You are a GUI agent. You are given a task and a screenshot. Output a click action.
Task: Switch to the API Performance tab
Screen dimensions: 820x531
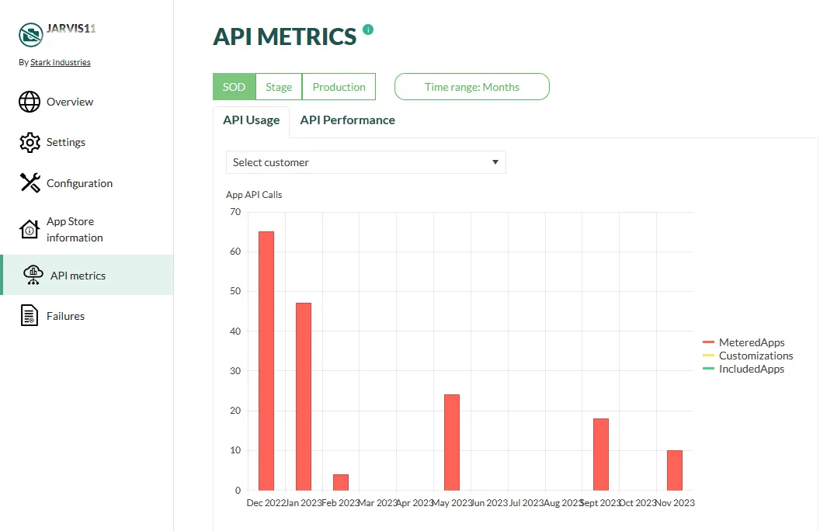pyautogui.click(x=347, y=120)
